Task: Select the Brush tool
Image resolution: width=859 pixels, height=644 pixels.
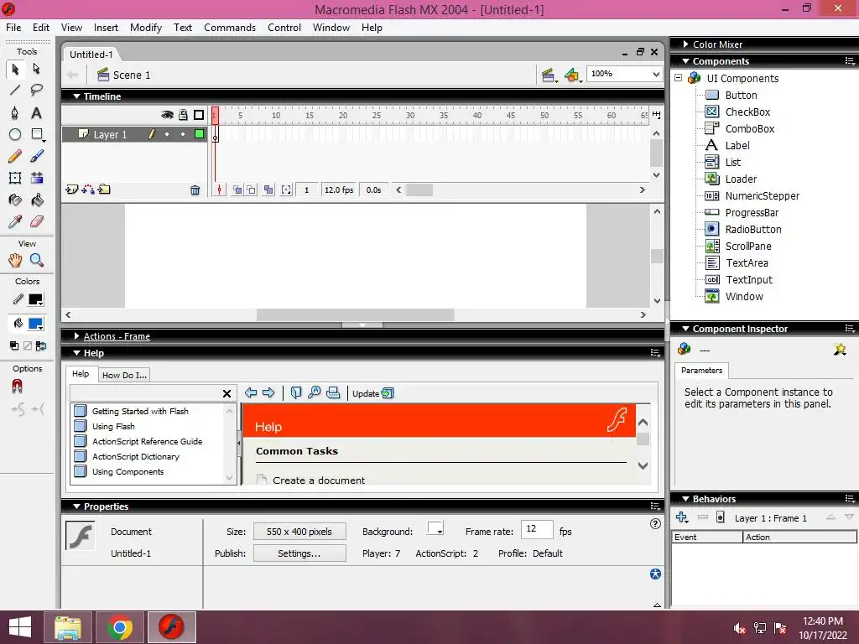Action: [x=37, y=157]
